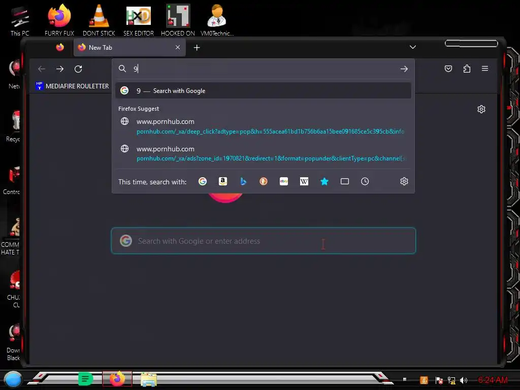Open the Extensions puzzle icon
The image size is (520, 390).
click(x=467, y=69)
